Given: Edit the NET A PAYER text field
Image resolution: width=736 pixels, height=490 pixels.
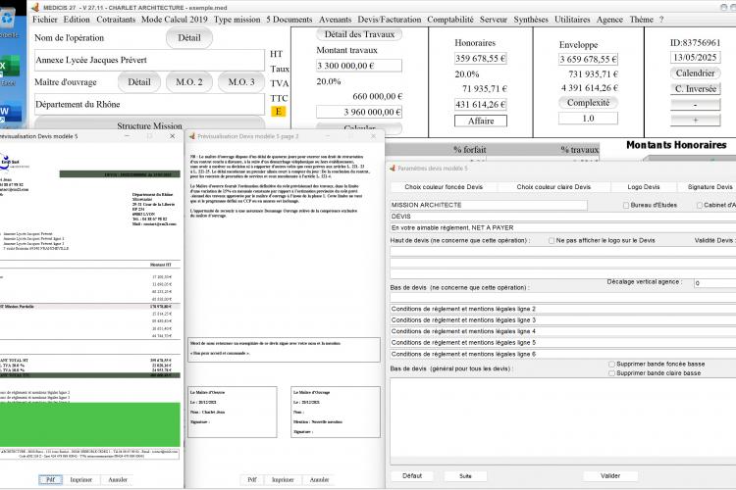Looking at the screenshot, I should (563, 228).
